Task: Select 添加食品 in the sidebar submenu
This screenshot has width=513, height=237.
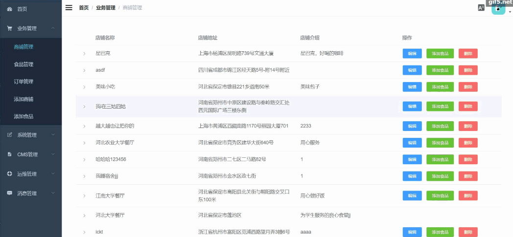Action: (31, 116)
